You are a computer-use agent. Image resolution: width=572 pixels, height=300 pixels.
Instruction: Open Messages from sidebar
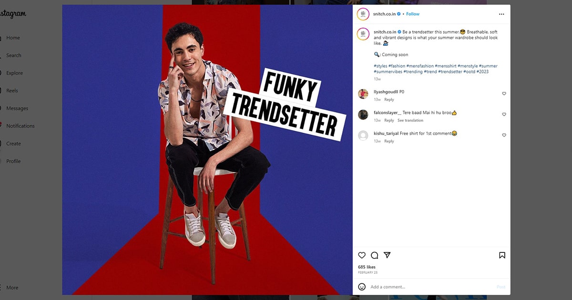click(17, 108)
